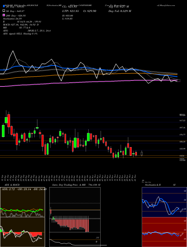Click the 917.55 price axis label
The height and width of the screenshot is (247, 187).
(183, 121)
